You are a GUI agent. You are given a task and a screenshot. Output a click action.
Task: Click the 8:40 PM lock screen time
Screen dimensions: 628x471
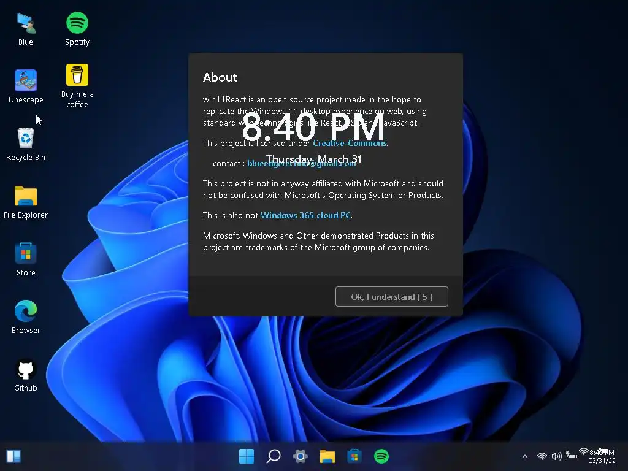coord(313,126)
